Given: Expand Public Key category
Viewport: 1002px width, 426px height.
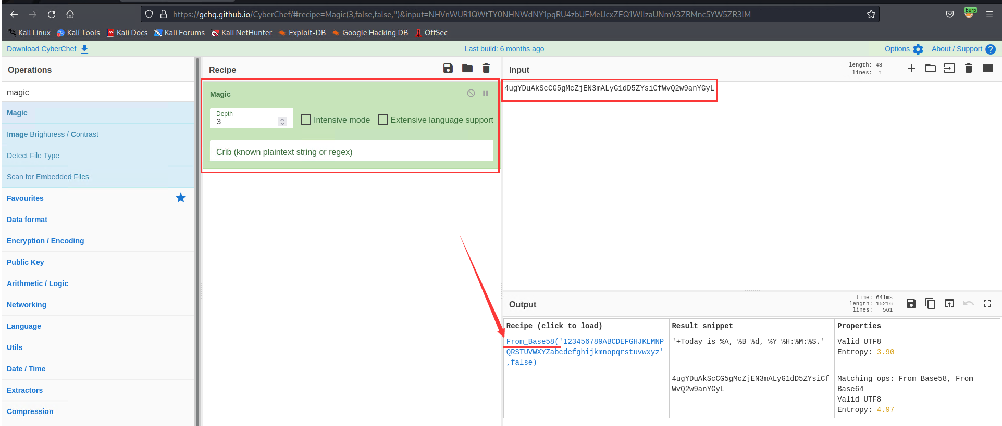Looking at the screenshot, I should (98, 262).
